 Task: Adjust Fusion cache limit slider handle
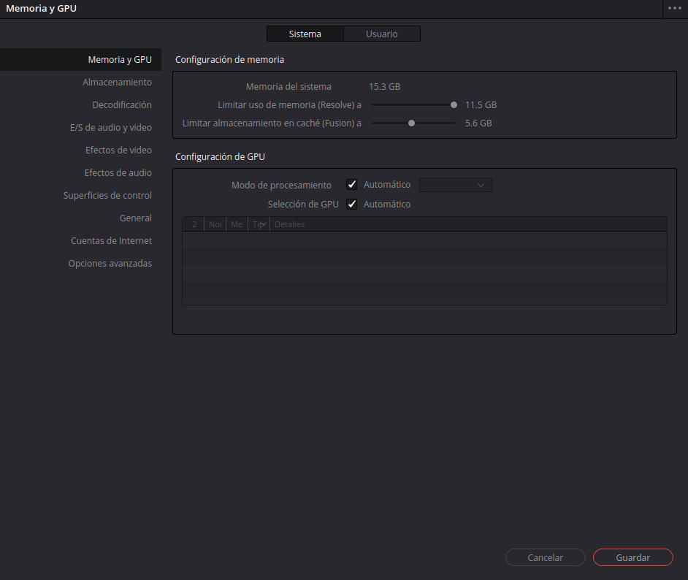pos(412,123)
